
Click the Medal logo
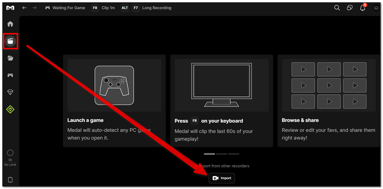point(10,8)
